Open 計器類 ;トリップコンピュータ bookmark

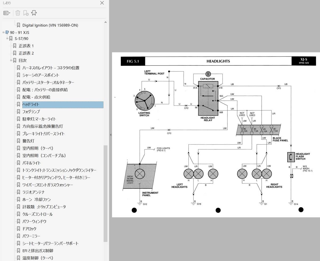click(44, 207)
